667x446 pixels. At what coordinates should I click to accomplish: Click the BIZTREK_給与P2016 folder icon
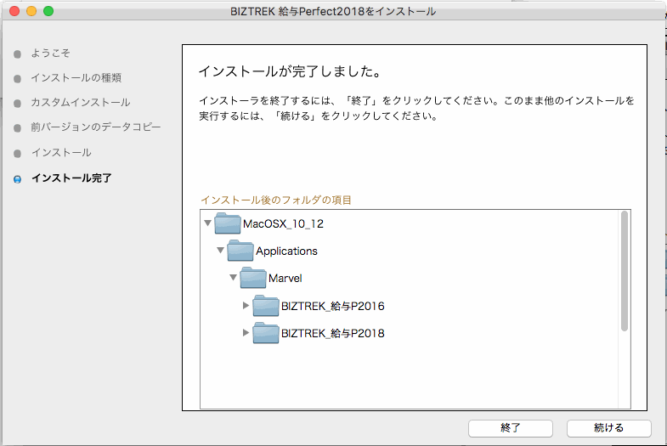(266, 306)
